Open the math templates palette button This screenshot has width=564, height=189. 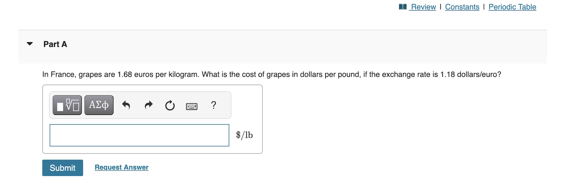[67, 105]
